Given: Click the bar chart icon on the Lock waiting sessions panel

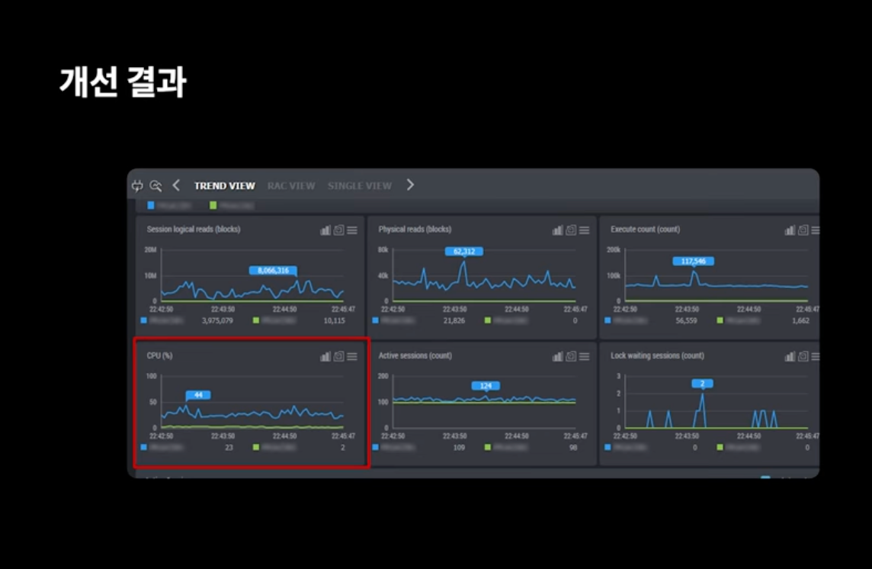Looking at the screenshot, I should [x=790, y=356].
